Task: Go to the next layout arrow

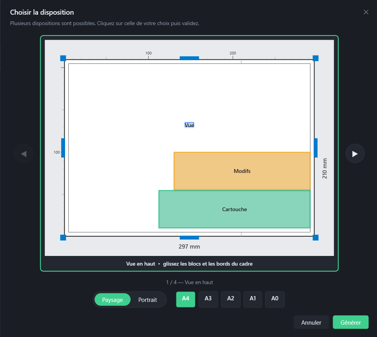Action: 355,154
